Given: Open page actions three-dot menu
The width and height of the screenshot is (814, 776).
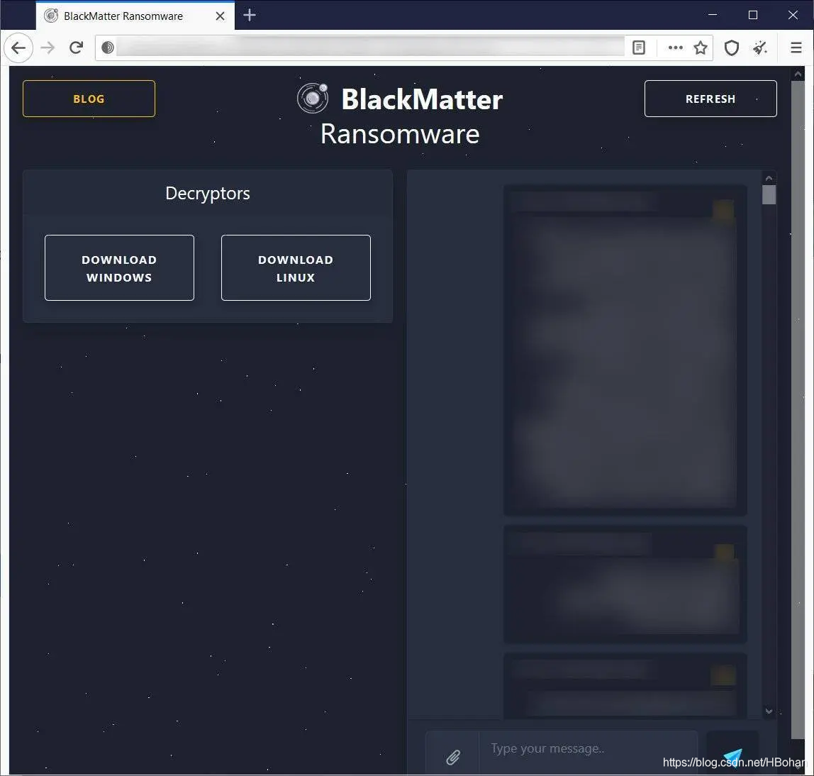Looking at the screenshot, I should tap(676, 48).
